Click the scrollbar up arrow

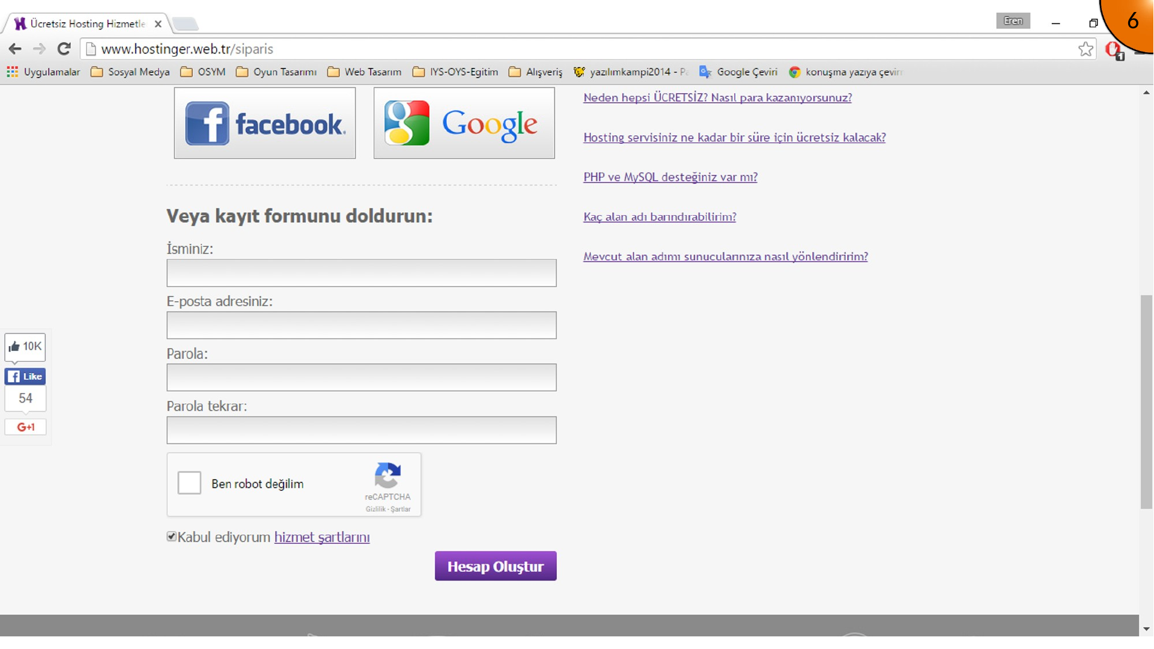click(1146, 93)
